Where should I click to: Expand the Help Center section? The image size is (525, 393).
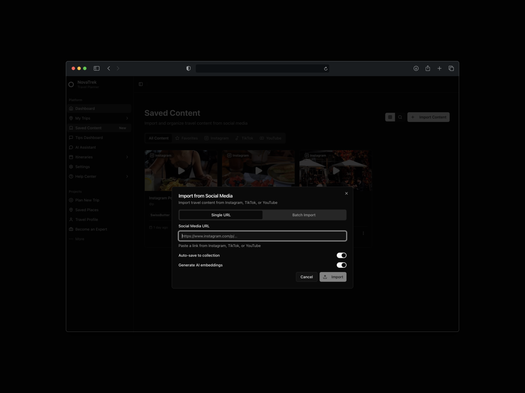coord(127,176)
